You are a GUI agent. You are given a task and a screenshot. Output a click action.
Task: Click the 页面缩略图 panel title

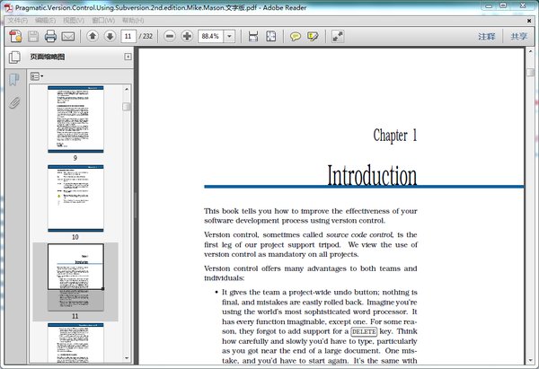tap(47, 57)
